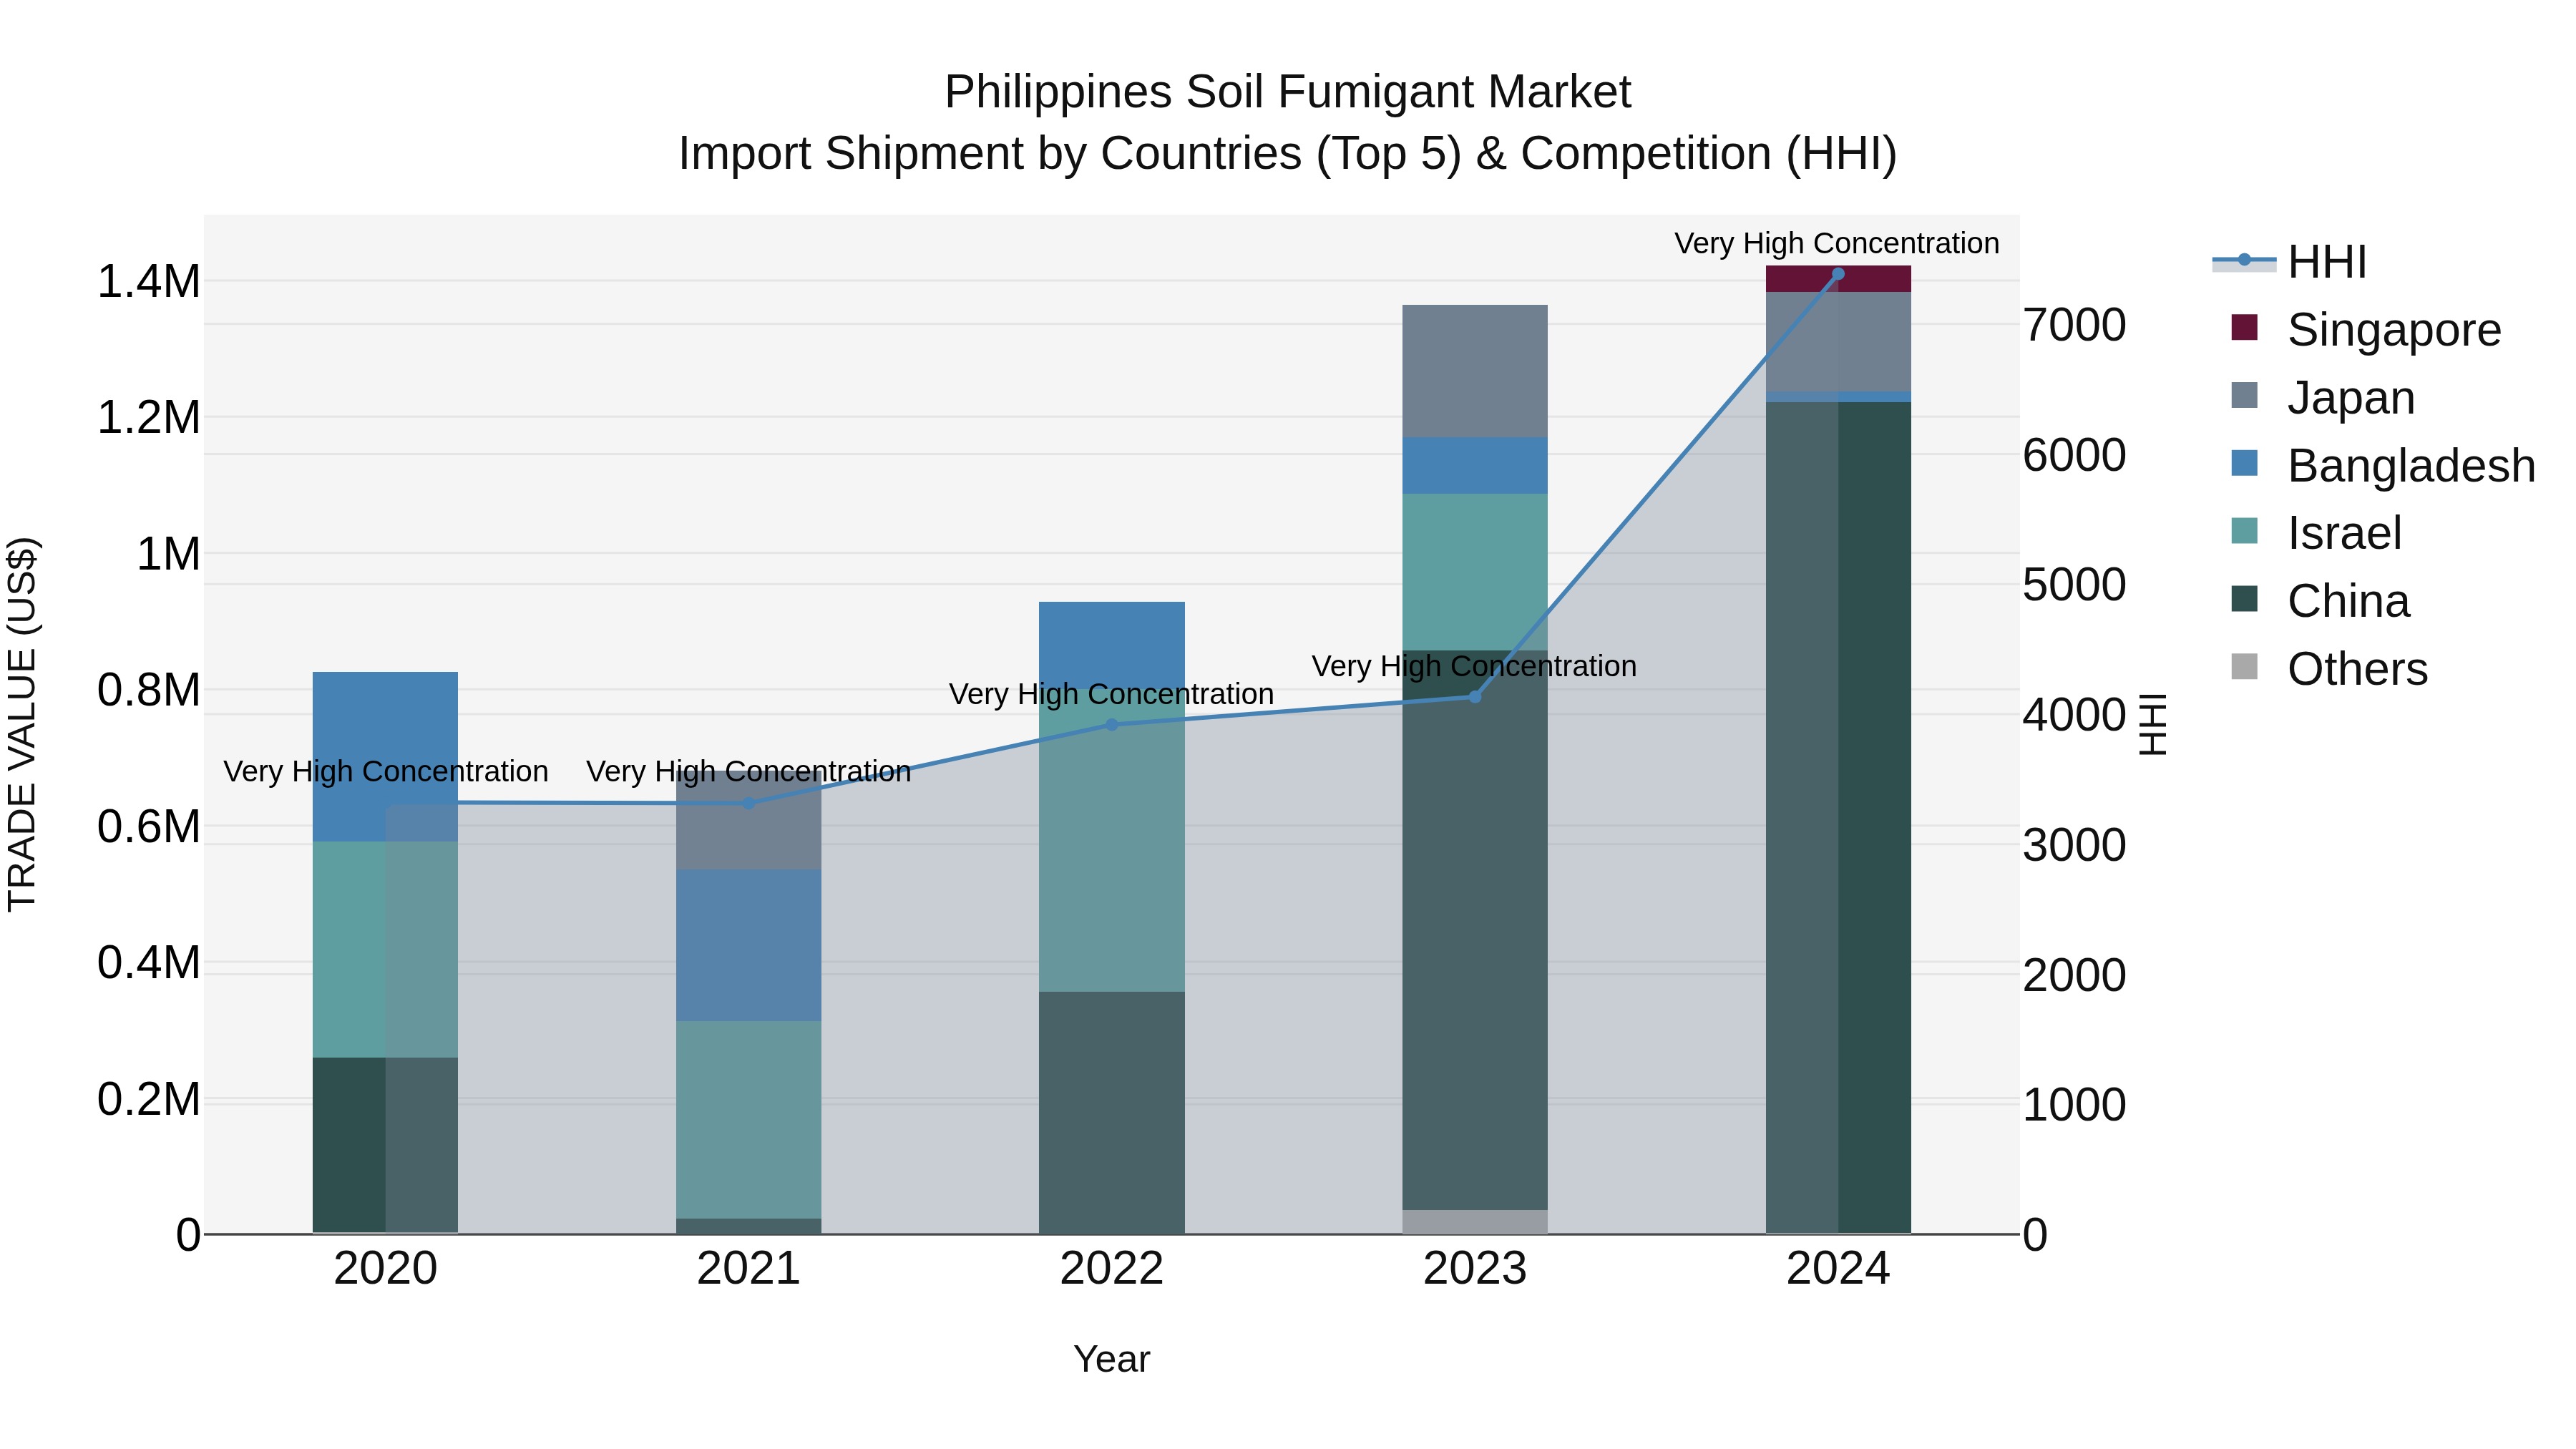The height and width of the screenshot is (1449, 2576).
Task: Select the 2022 HHI data point
Action: 1112,725
